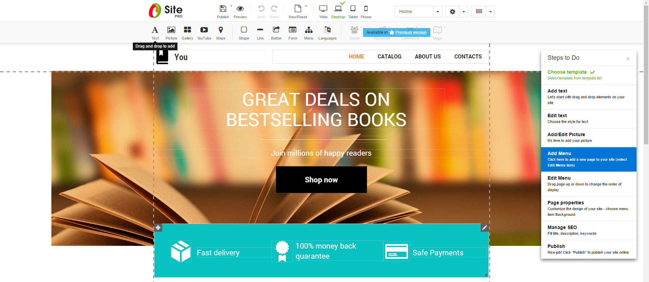
Task: Follow the Premium version link
Action: tap(411, 32)
